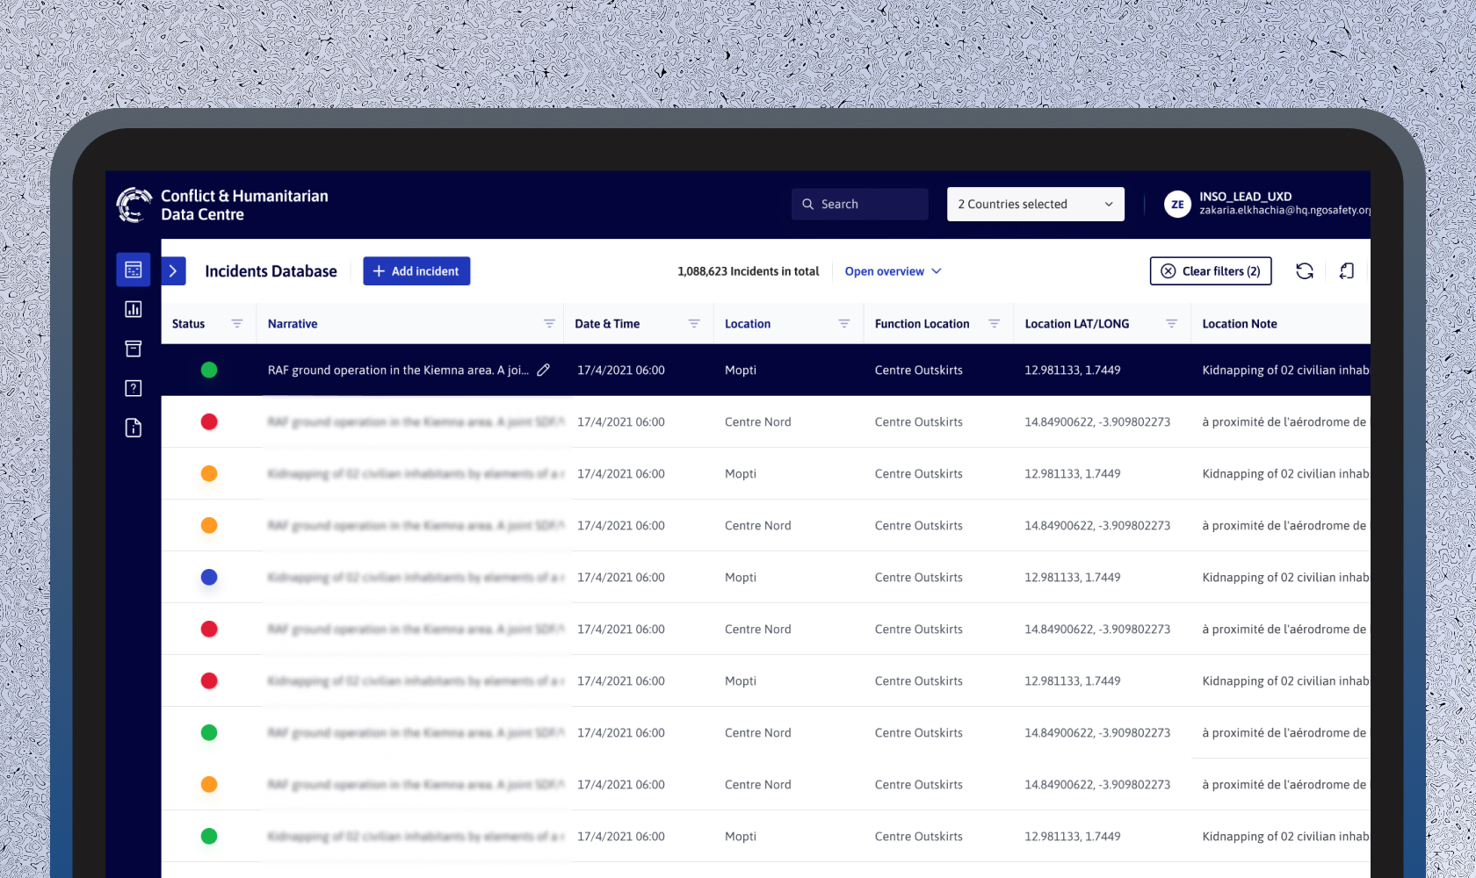Open the help question mark sidebar icon
1476x878 pixels.
click(134, 388)
